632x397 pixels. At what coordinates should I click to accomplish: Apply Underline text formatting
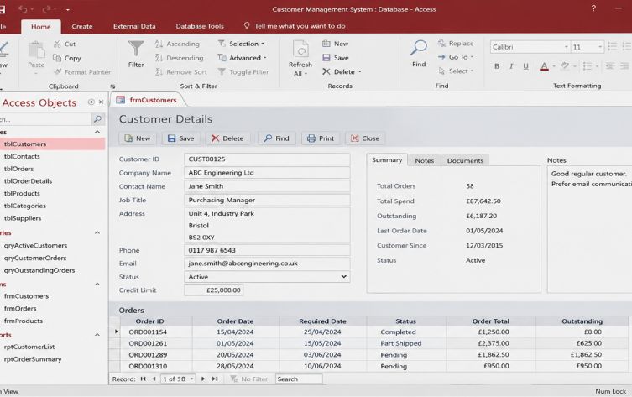(525, 66)
